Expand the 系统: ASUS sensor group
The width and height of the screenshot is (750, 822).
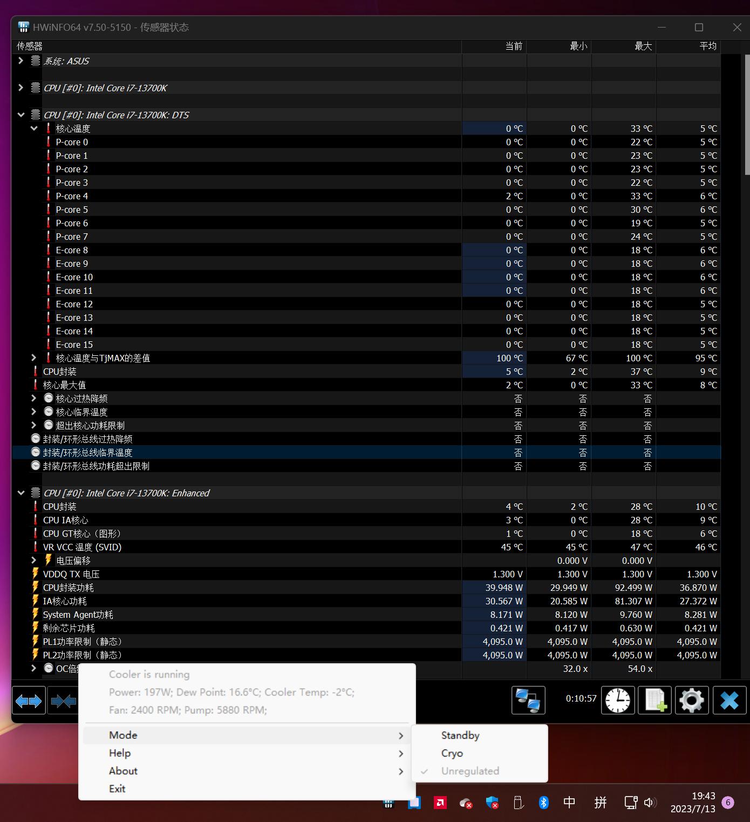point(21,61)
